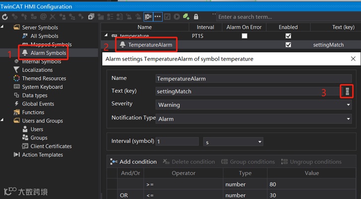
Task: Select the Alarm Symbols bell node
Action: pos(44,53)
